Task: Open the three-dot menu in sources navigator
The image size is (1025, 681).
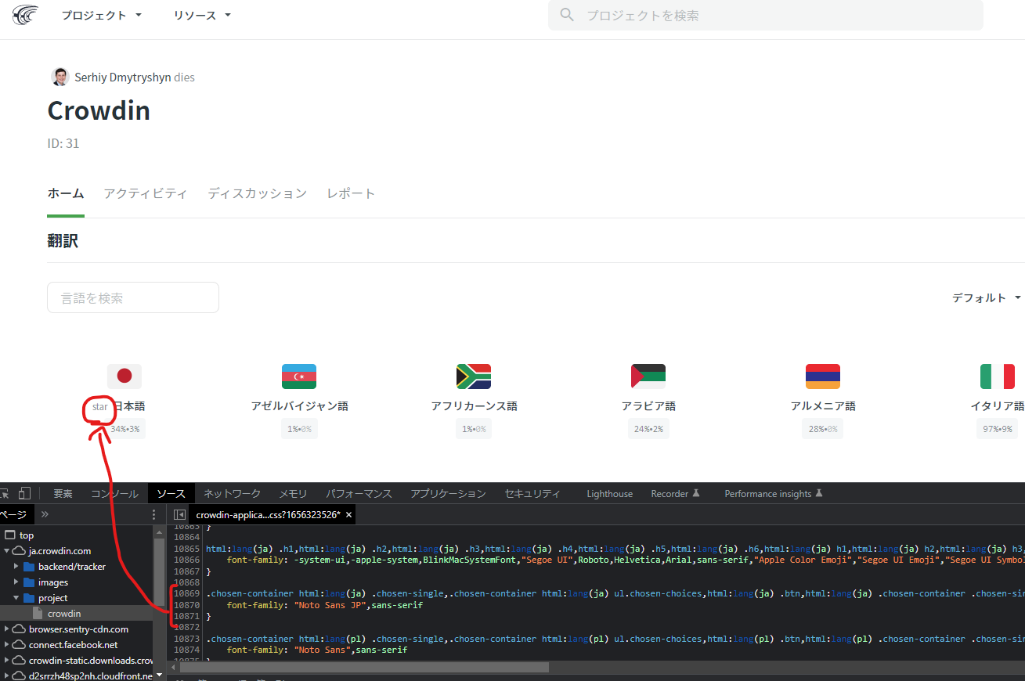Action: (153, 514)
